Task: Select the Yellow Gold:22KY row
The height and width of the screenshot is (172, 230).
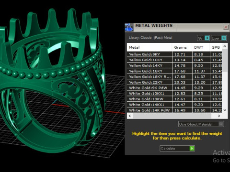Action: click(x=174, y=82)
